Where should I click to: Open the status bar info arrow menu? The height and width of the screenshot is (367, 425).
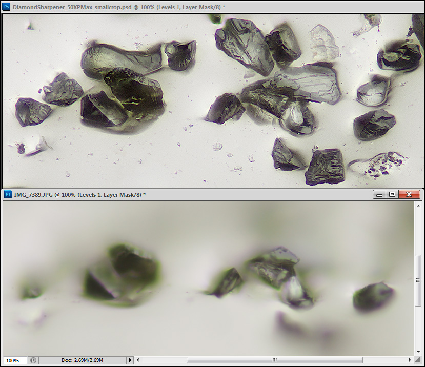tap(130, 360)
